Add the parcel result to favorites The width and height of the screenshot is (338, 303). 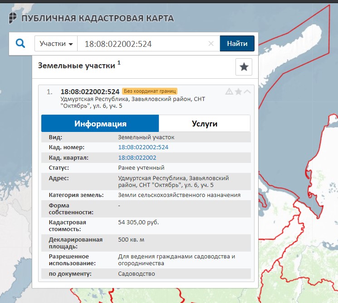click(238, 91)
